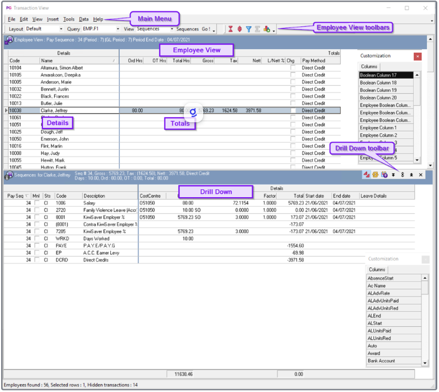Click the red diamond sort icon
439x392 pixels.
pyautogui.click(x=239, y=29)
